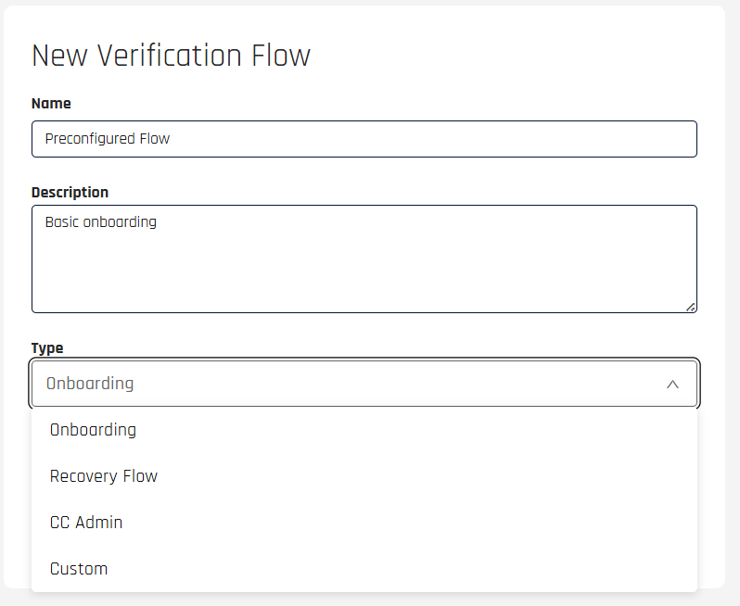Click the New Verification Flow heading

coord(171,56)
